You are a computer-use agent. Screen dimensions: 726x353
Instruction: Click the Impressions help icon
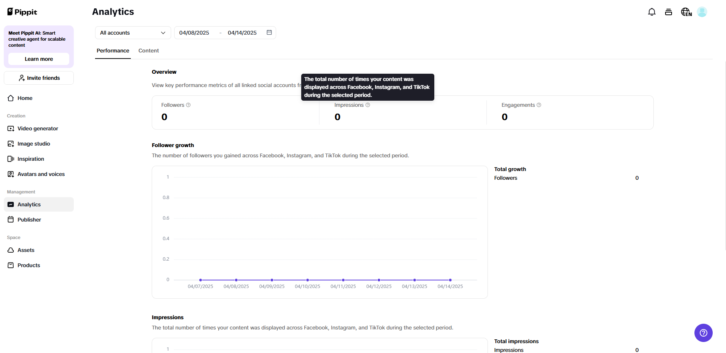[x=367, y=105]
